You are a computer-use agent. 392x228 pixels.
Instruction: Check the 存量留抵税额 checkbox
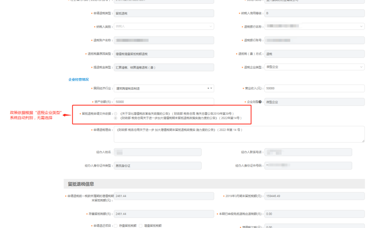click(x=116, y=226)
